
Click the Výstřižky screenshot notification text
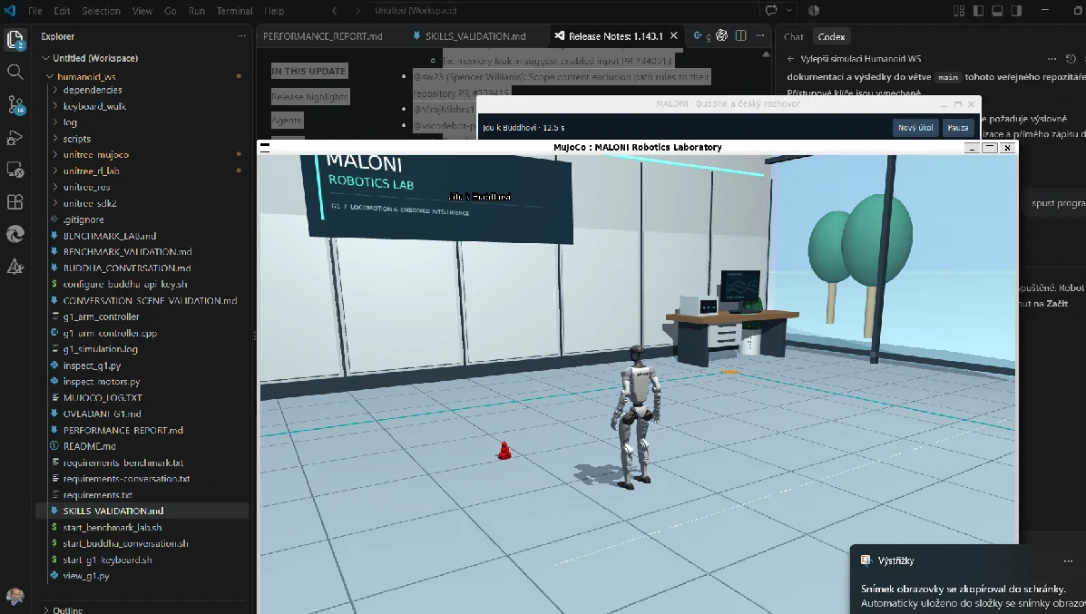point(973,596)
